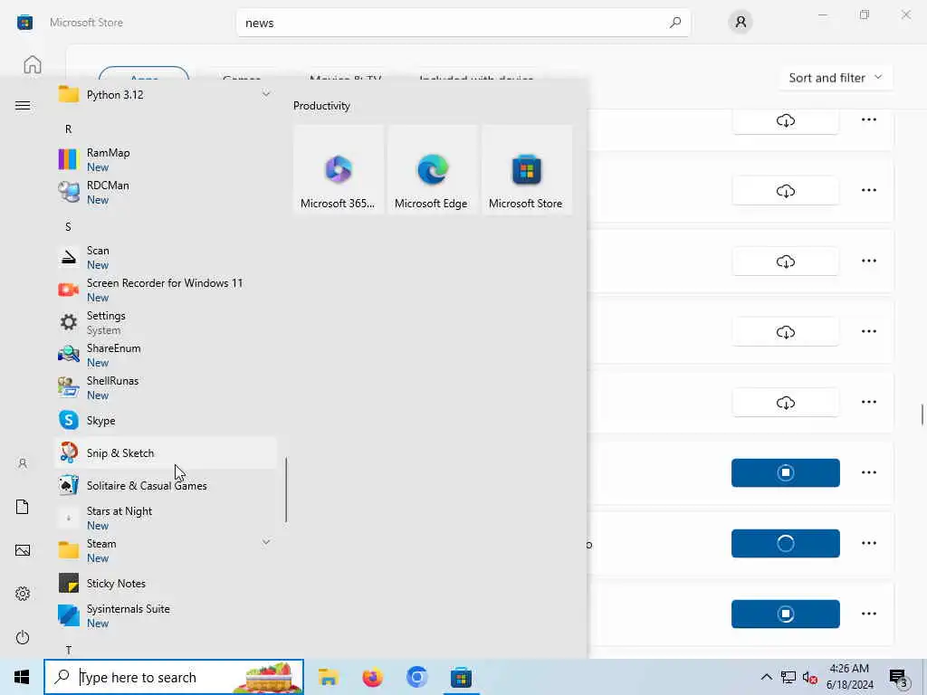Click the Windows Start button
Image resolution: width=927 pixels, height=695 pixels.
tap(22, 677)
